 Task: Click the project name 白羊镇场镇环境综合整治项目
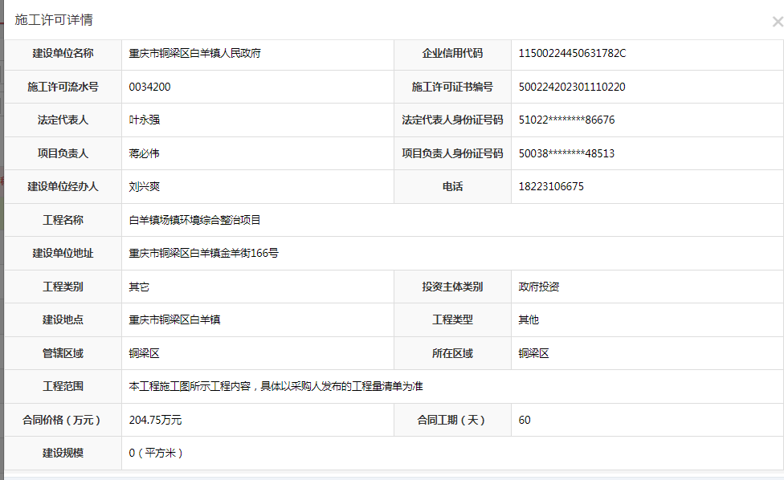[194, 220]
